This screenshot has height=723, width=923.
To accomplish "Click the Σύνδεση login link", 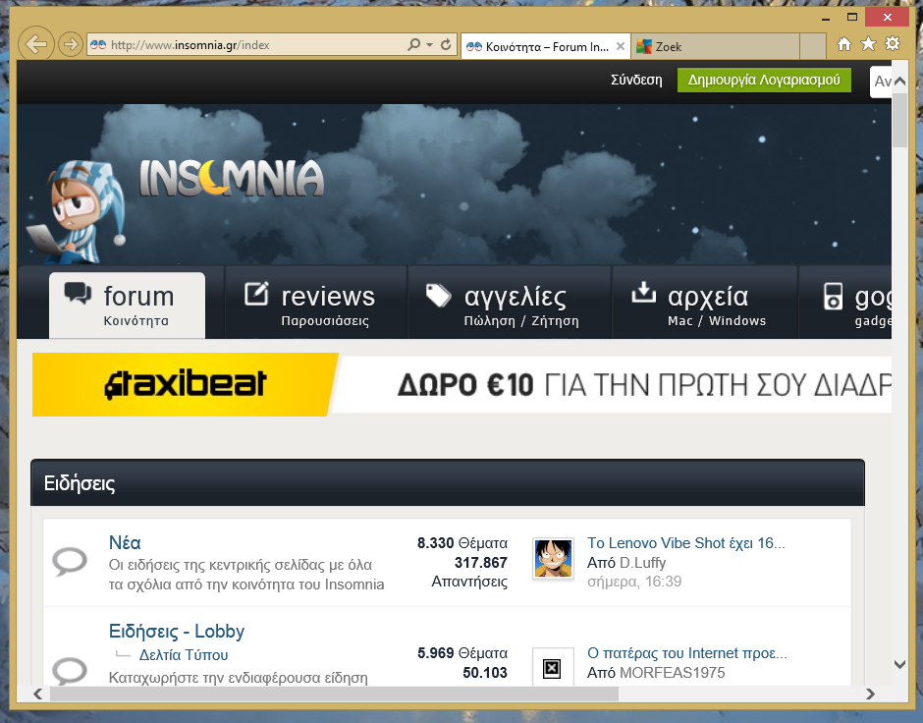I will tap(636, 81).
